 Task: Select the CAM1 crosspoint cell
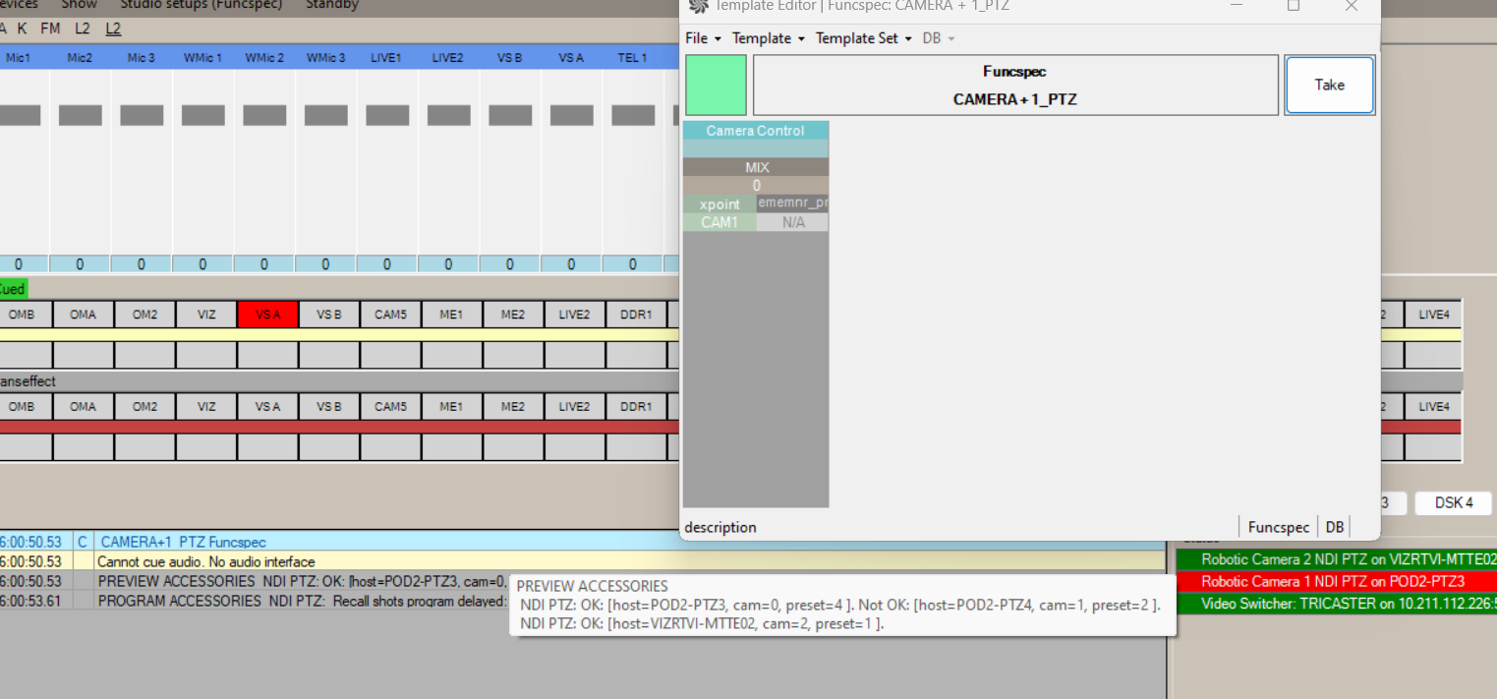[720, 223]
